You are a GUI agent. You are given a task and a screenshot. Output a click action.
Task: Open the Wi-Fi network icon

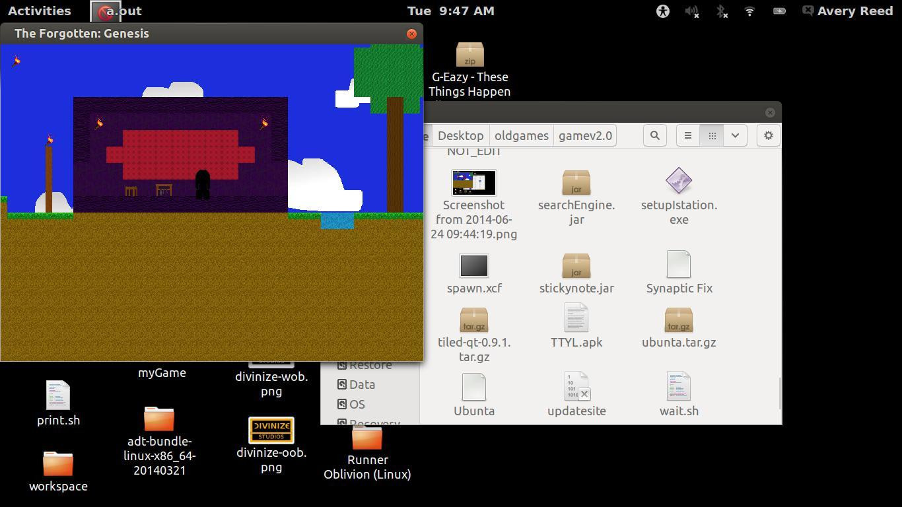tap(749, 11)
